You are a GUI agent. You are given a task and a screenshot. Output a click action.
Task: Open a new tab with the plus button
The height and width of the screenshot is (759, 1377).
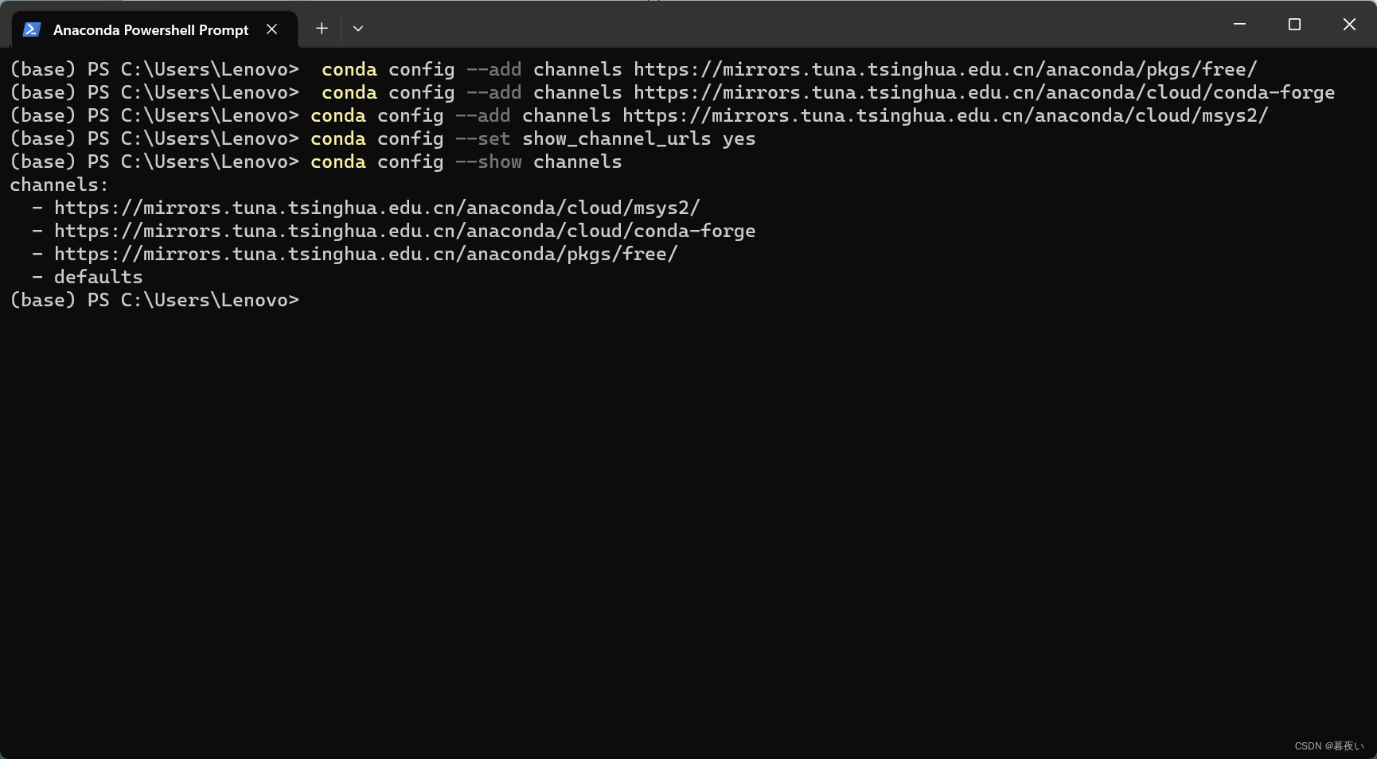click(322, 29)
